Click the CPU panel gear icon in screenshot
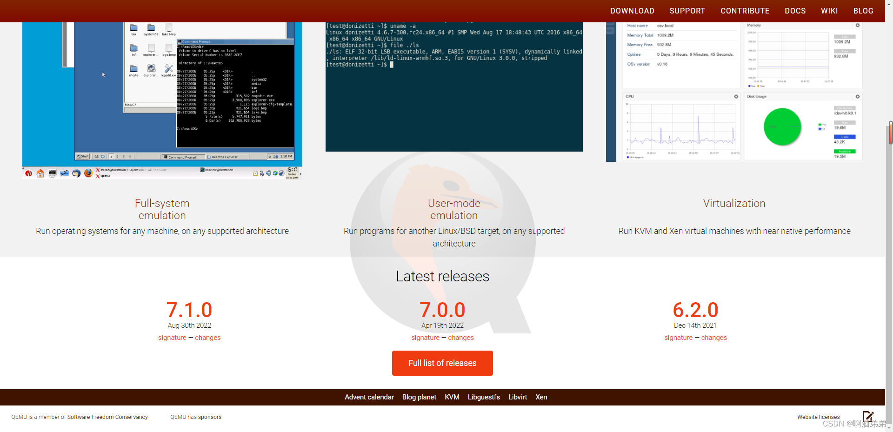The height and width of the screenshot is (432, 893). pyautogui.click(x=736, y=97)
